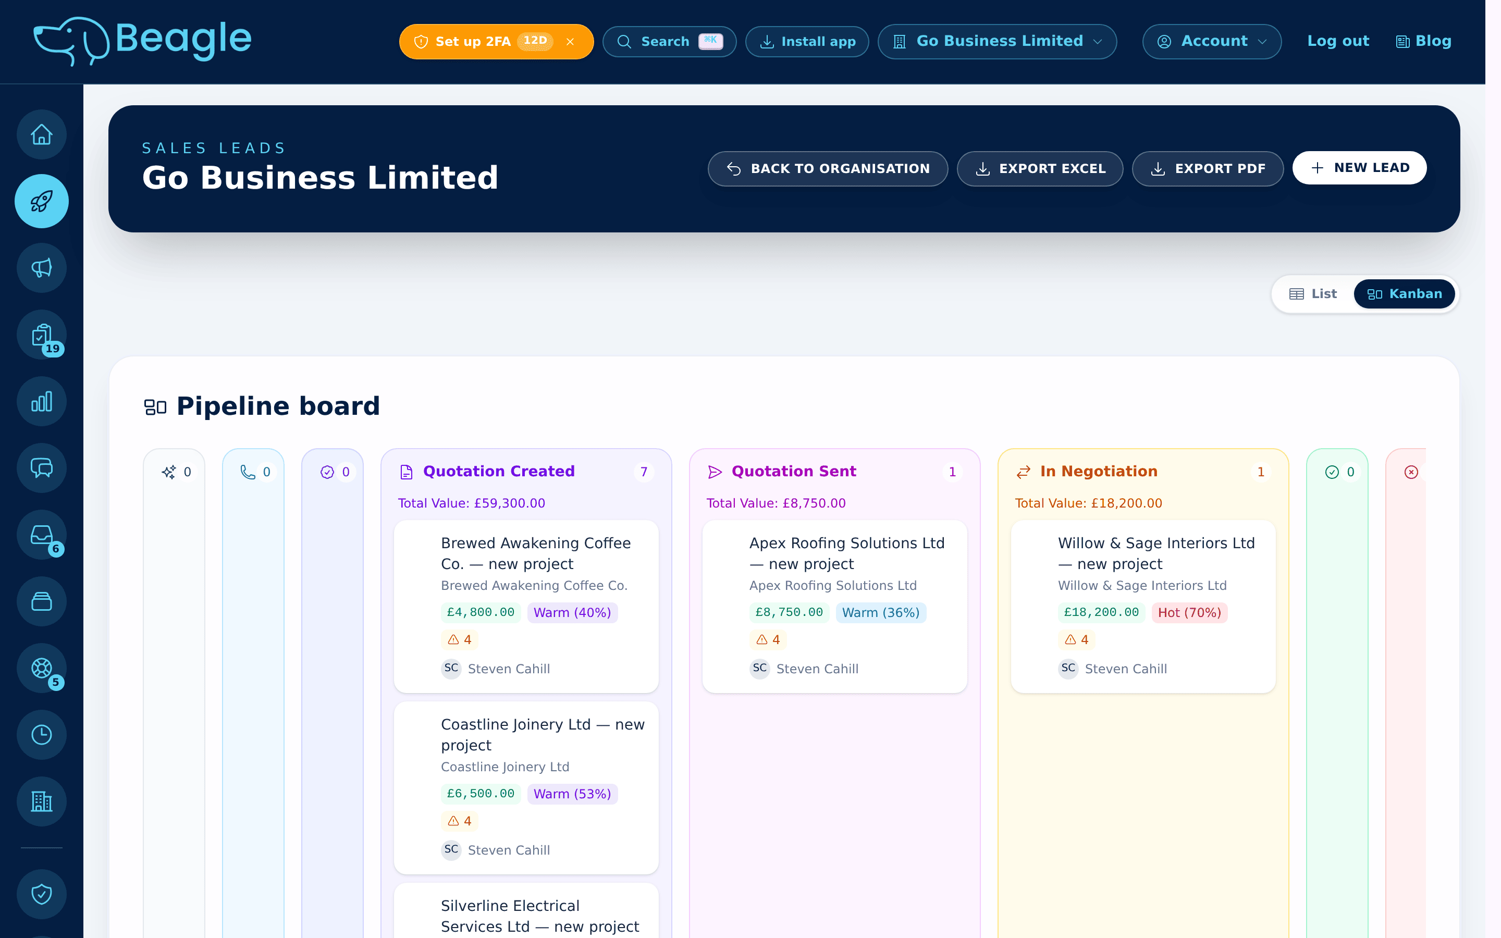Image resolution: width=1501 pixels, height=938 pixels.
Task: Click Total Value: £59,300.00 text
Action: click(x=471, y=503)
